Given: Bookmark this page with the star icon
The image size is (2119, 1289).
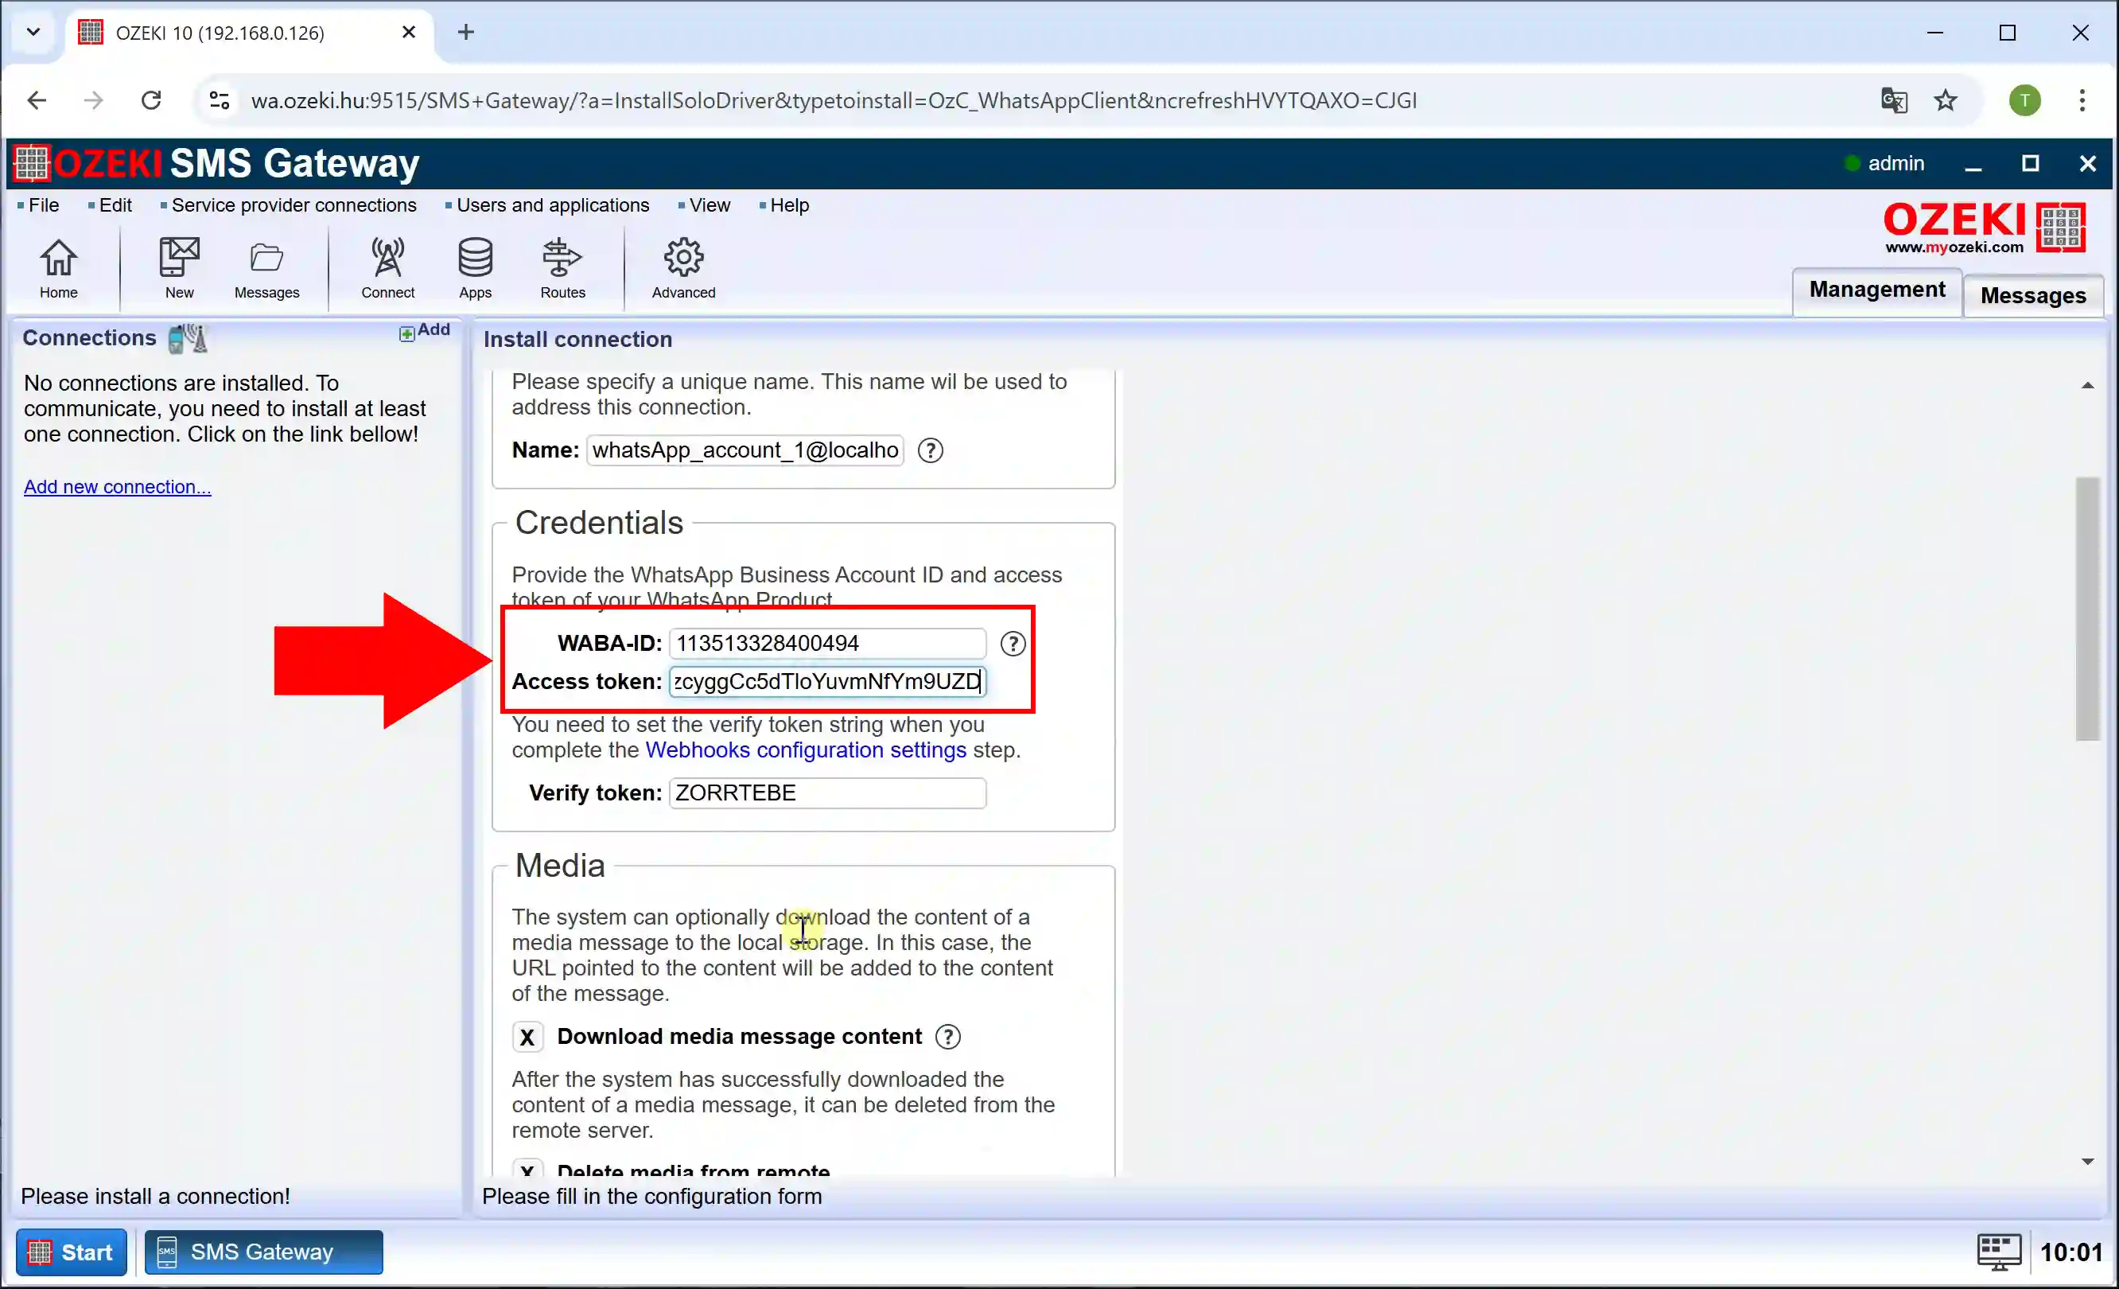Looking at the screenshot, I should tap(1946, 101).
